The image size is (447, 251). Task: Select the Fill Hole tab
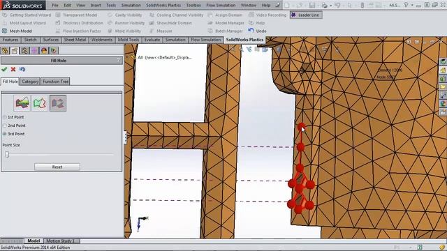[x=10, y=82]
